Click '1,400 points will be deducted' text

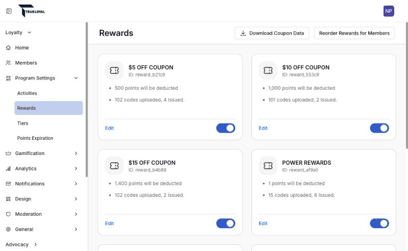[x=148, y=183]
